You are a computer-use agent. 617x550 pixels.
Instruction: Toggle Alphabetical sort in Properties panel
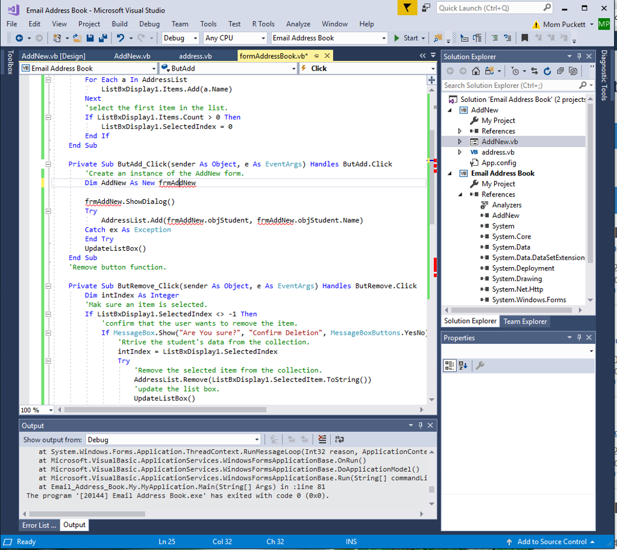point(463,365)
